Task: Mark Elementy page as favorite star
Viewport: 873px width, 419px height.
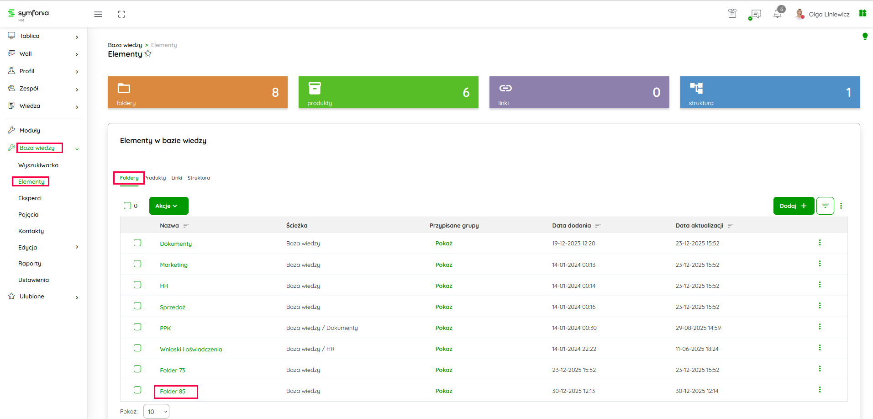Action: pyautogui.click(x=148, y=54)
